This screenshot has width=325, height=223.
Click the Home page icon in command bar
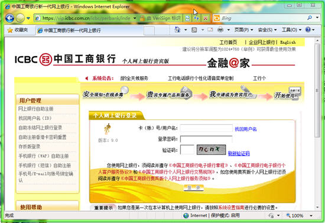177,30
